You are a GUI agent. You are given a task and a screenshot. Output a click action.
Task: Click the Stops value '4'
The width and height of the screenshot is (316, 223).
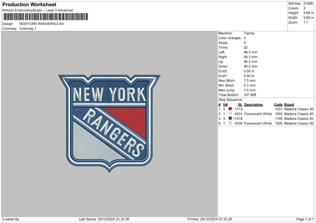click(x=245, y=43)
